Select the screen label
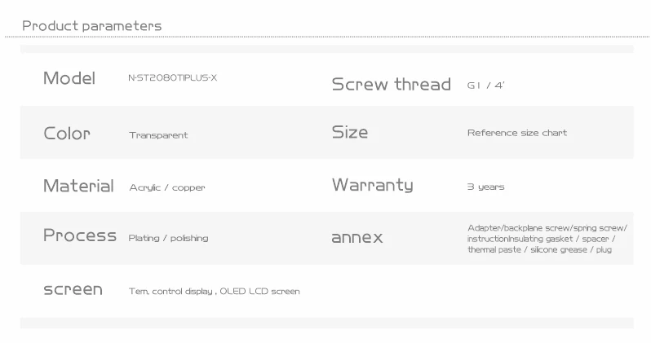This screenshot has width=651, height=343. tap(73, 289)
